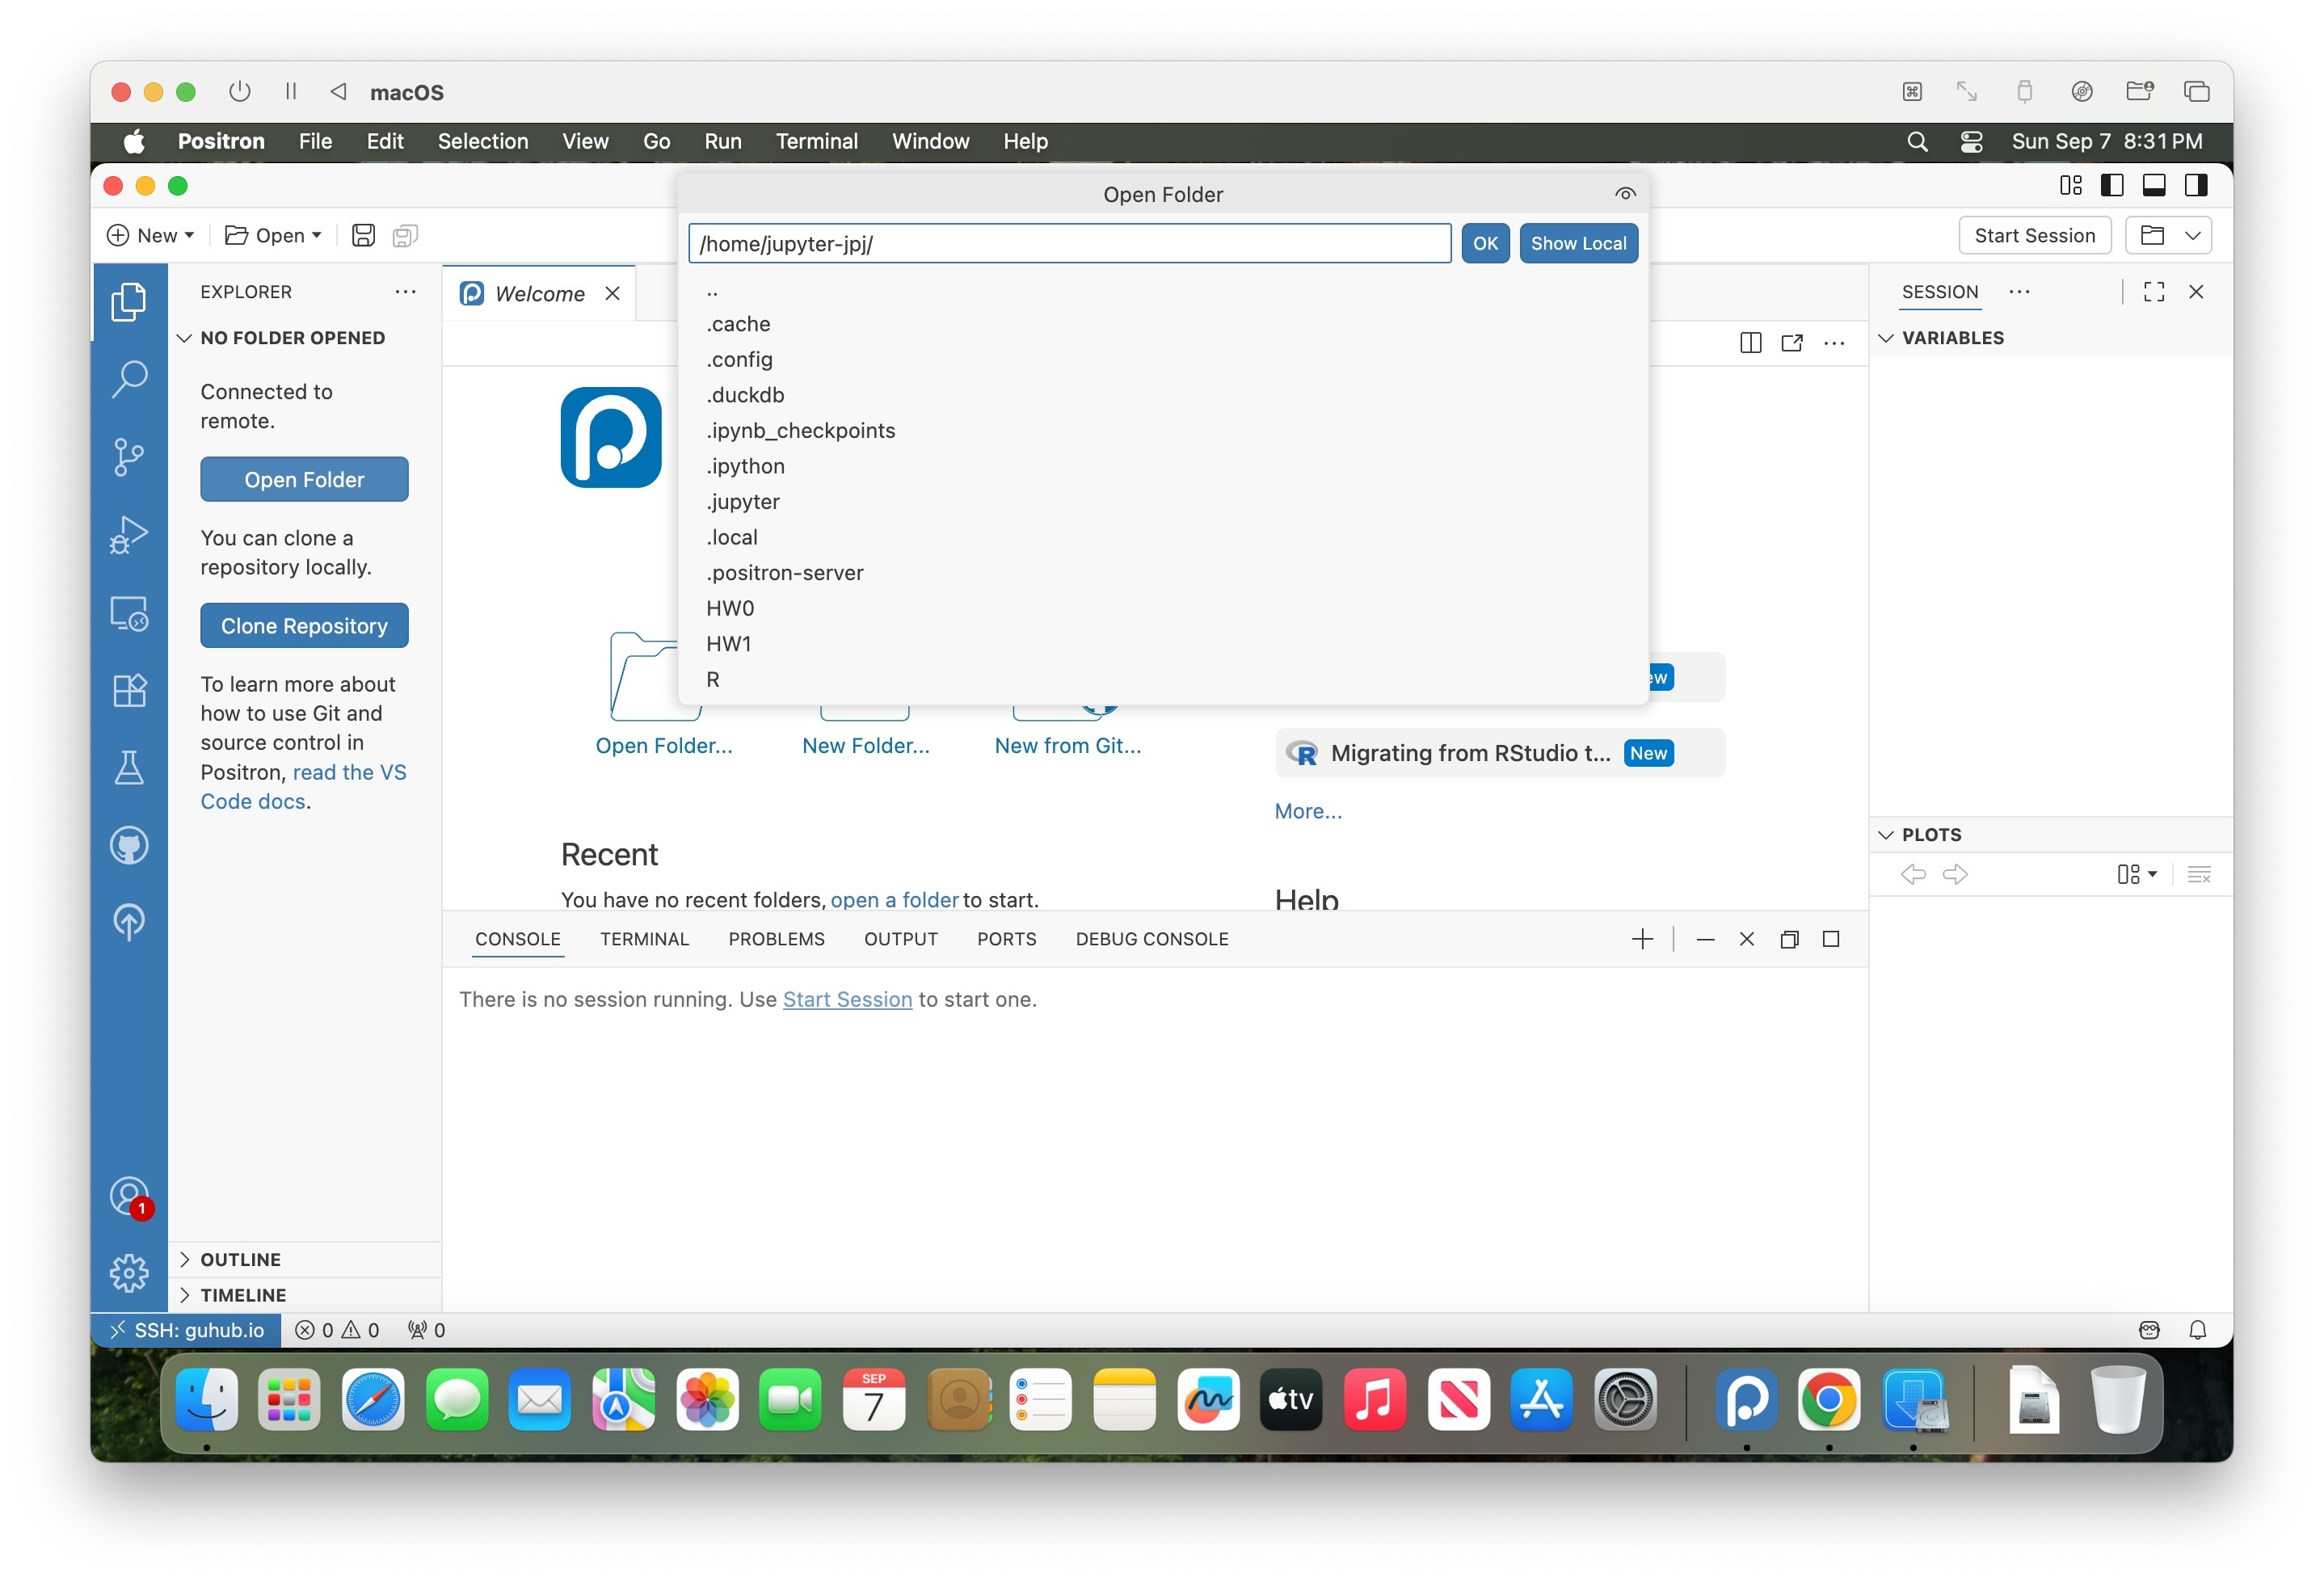The height and width of the screenshot is (1582, 2324).
Task: Click the Save file toolbar icon
Action: point(363,235)
